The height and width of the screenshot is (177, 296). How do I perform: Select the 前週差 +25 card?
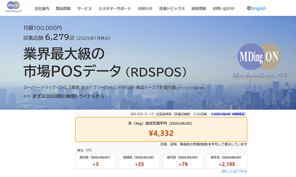click(139, 161)
